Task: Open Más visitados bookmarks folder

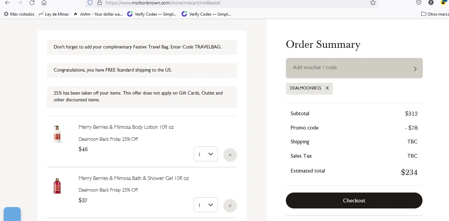Action: pyautogui.click(x=19, y=14)
